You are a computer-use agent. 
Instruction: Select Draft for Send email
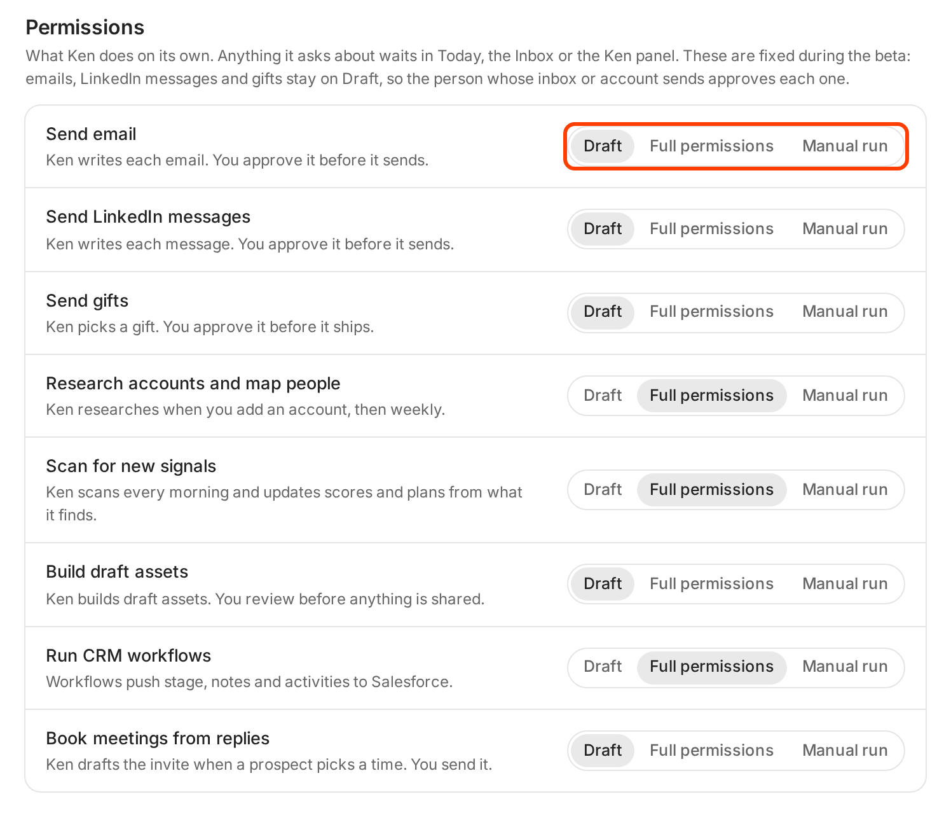pyautogui.click(x=603, y=146)
